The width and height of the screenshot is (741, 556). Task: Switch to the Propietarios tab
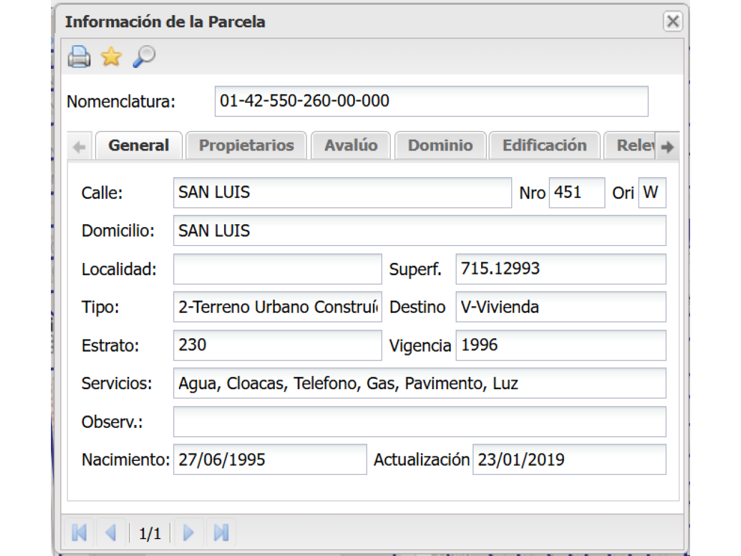pyautogui.click(x=246, y=145)
